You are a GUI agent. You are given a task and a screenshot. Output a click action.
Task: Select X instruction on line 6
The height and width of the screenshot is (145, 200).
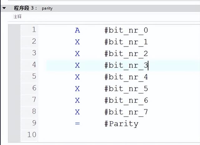pos(77,89)
